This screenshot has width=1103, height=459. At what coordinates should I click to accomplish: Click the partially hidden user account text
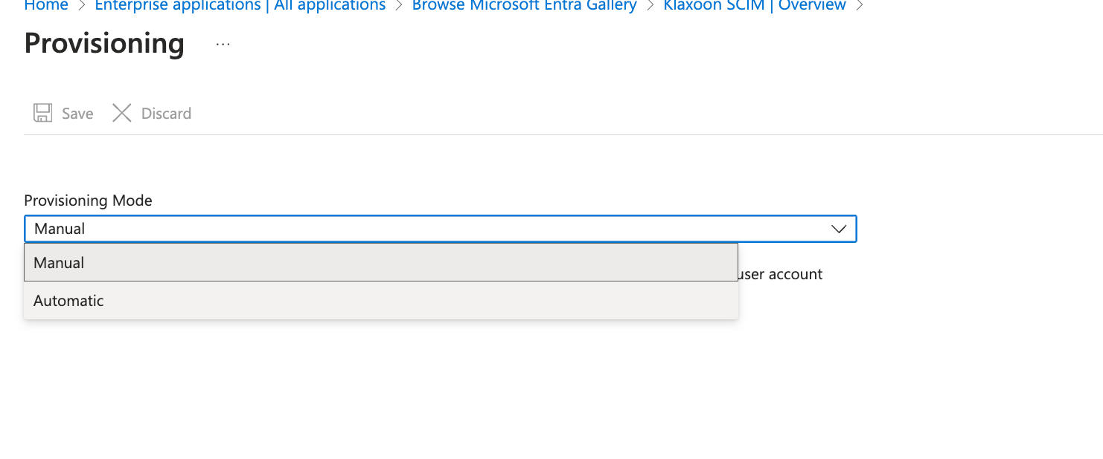pyautogui.click(x=780, y=274)
